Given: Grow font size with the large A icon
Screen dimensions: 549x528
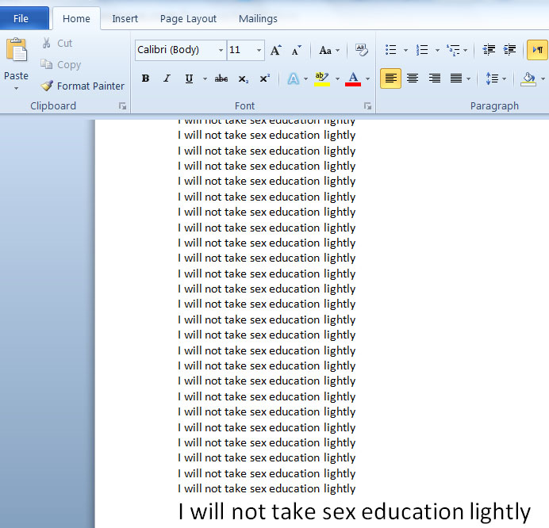Looking at the screenshot, I should click(x=275, y=50).
